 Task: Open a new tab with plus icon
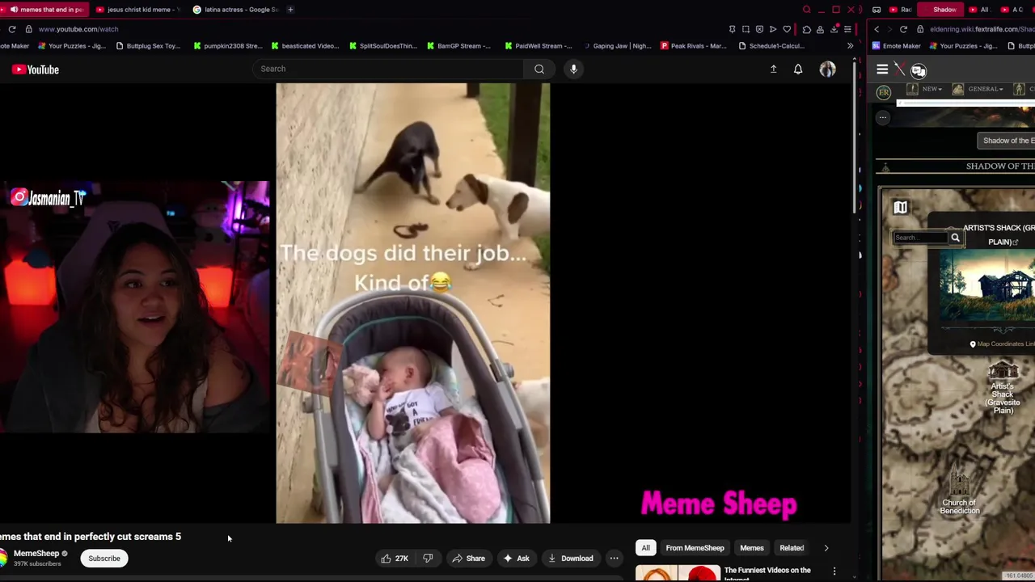[291, 10]
